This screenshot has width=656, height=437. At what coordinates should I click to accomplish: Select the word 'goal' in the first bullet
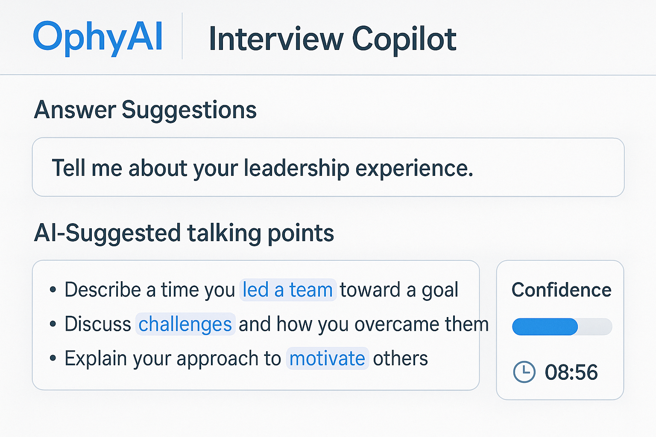point(442,289)
